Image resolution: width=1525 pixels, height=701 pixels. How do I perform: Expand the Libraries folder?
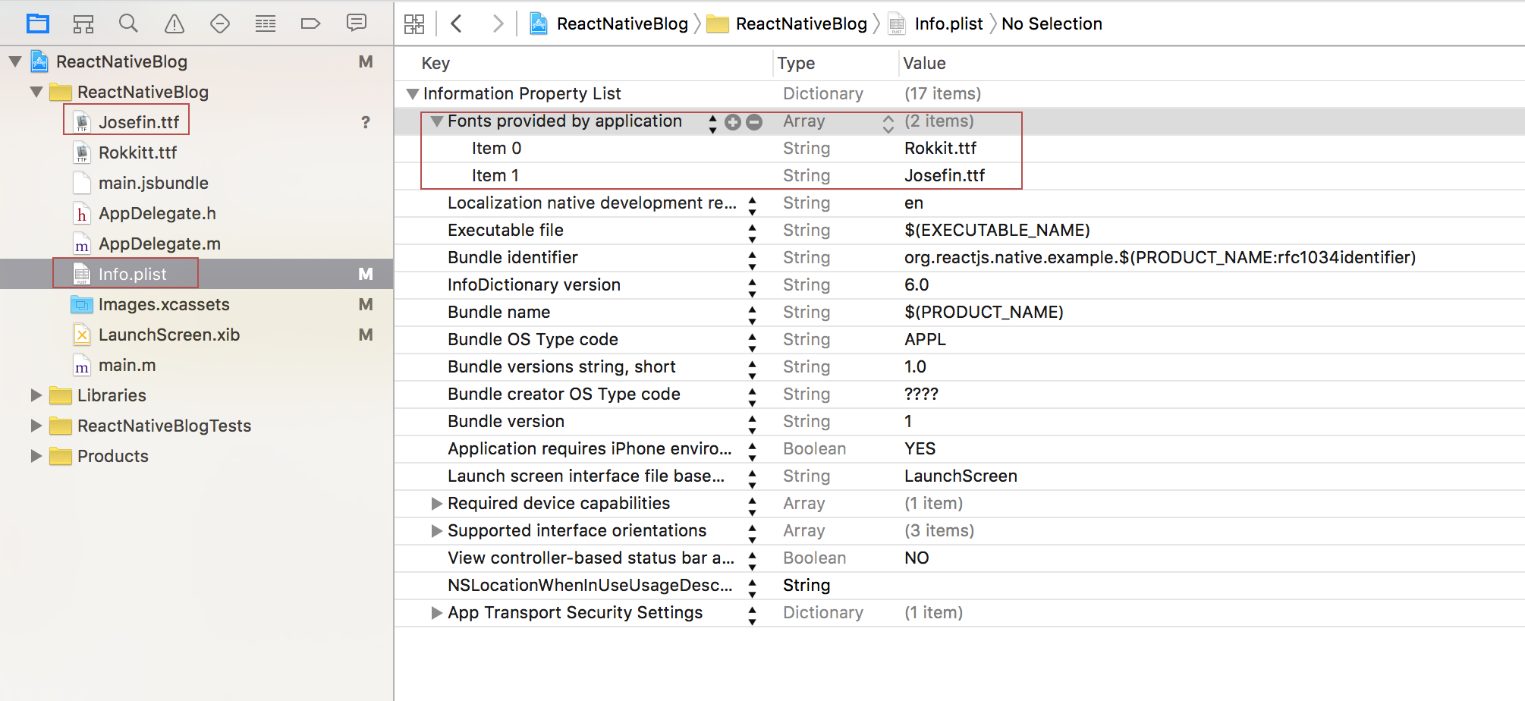coord(36,395)
